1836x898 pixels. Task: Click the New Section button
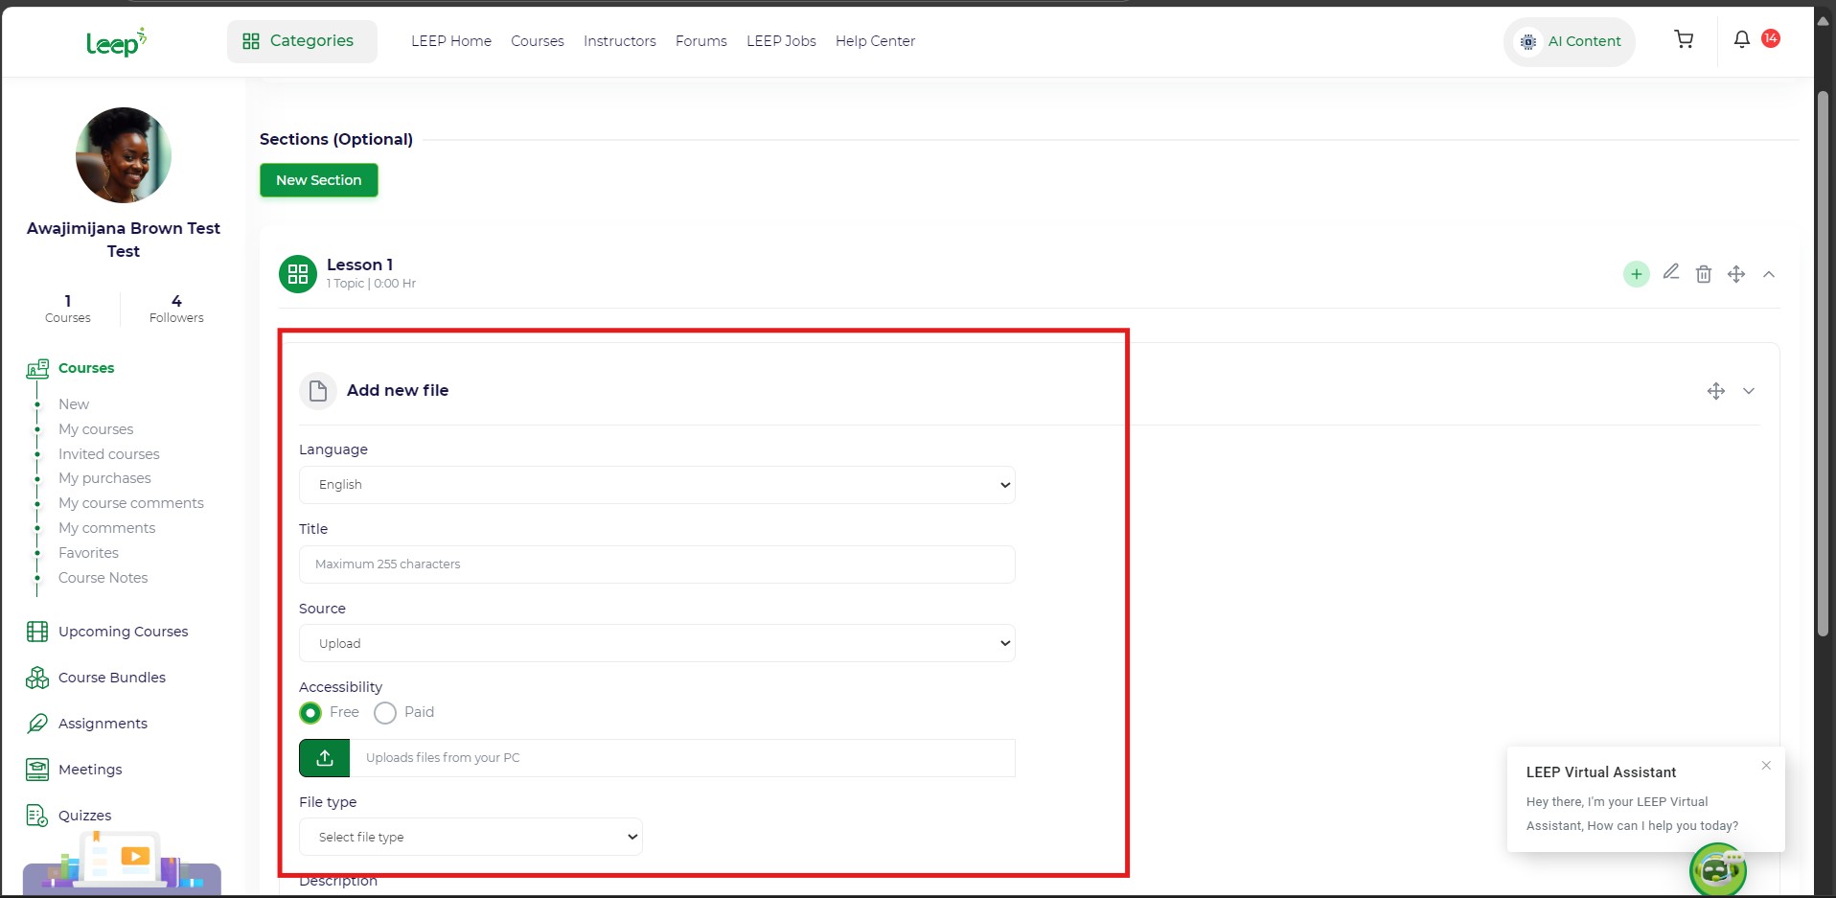click(x=318, y=180)
